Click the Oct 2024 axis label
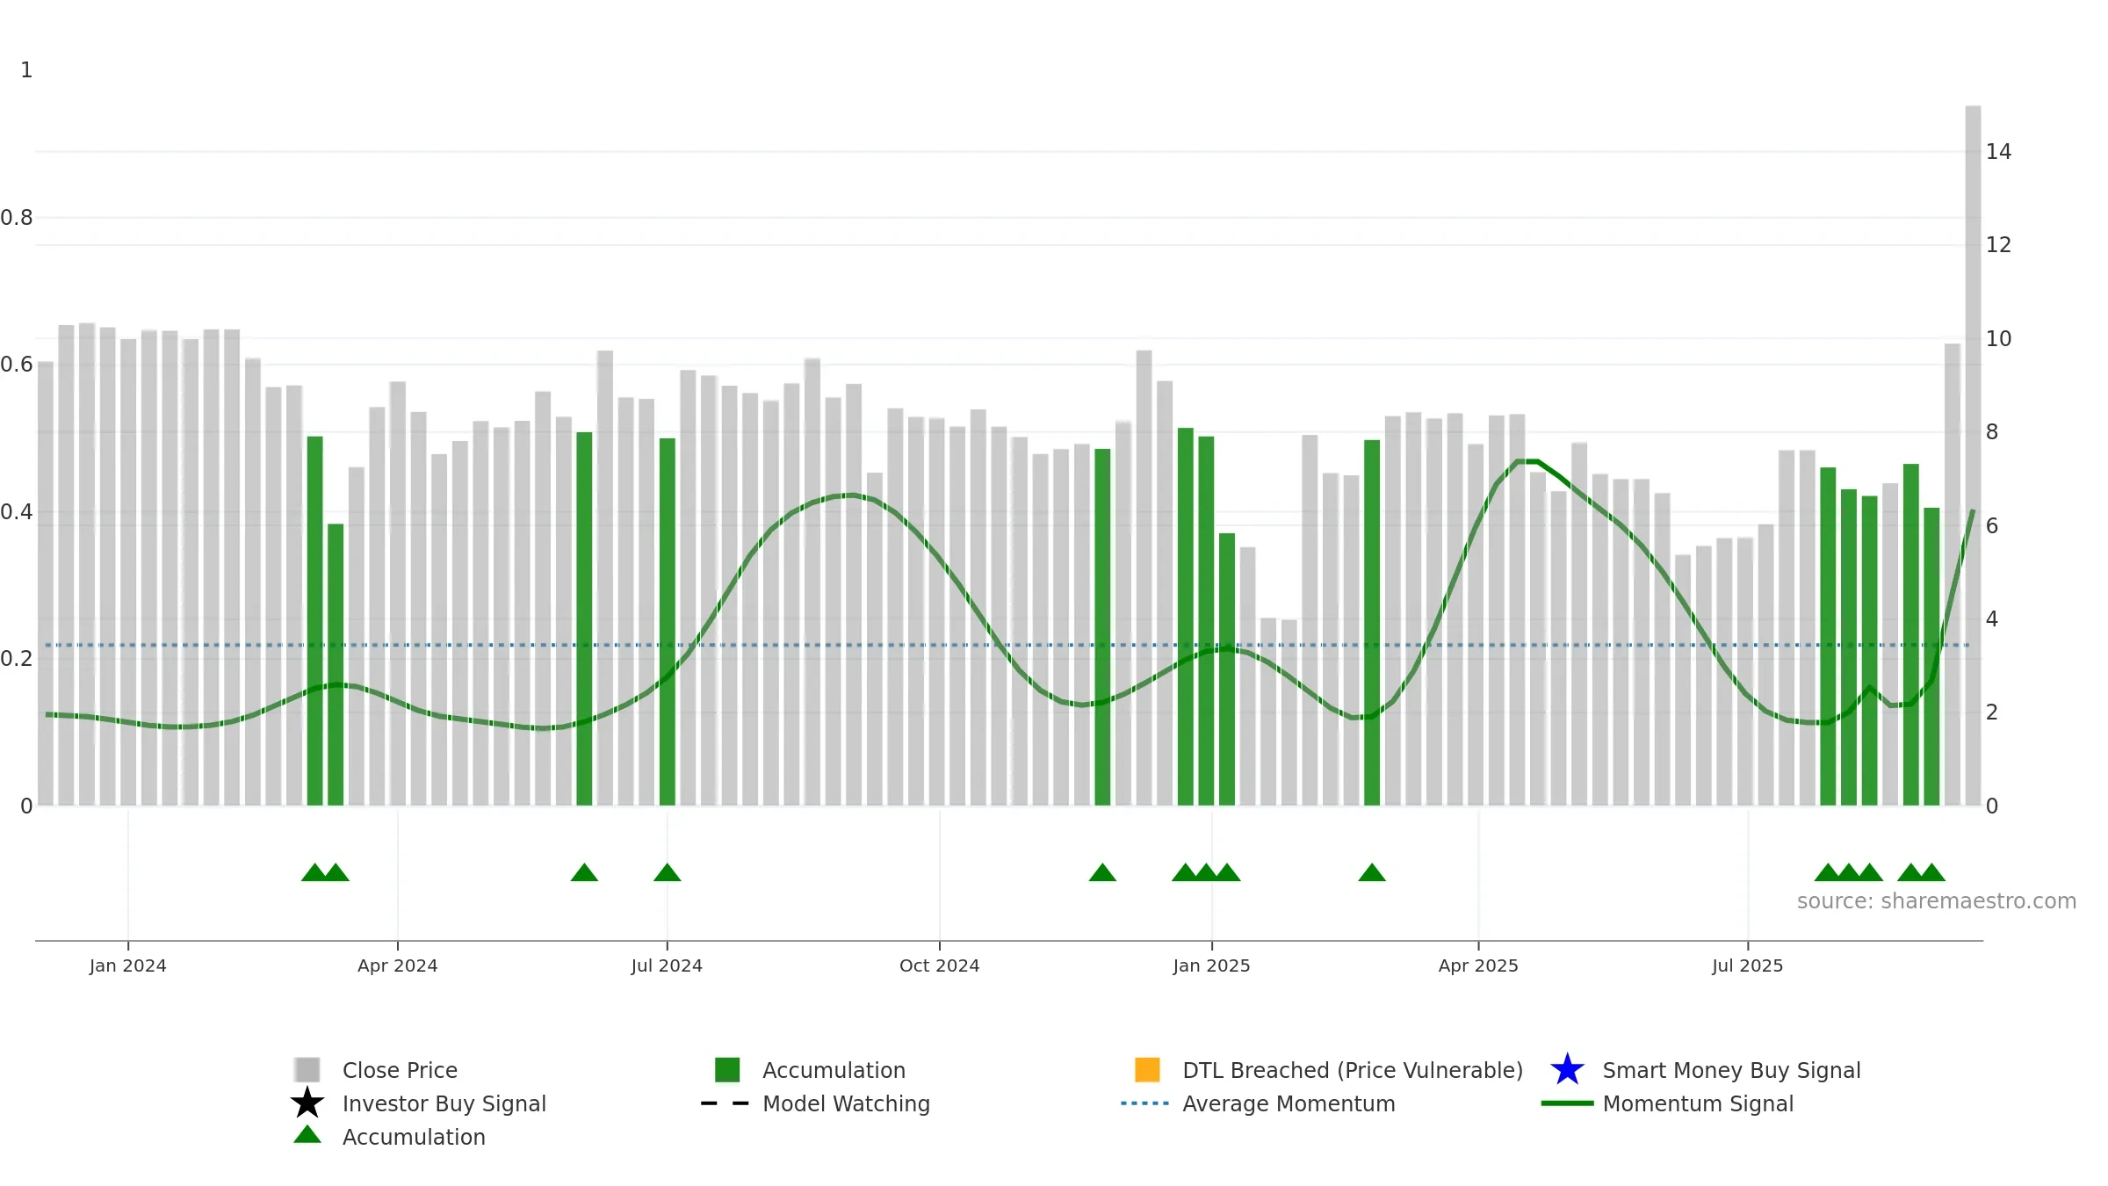Viewport: 2108px width, 1186px height. [939, 965]
